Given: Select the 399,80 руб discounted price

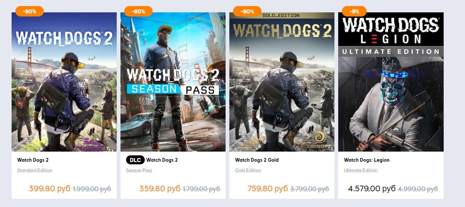Looking at the screenshot, I should pyautogui.click(x=50, y=189).
